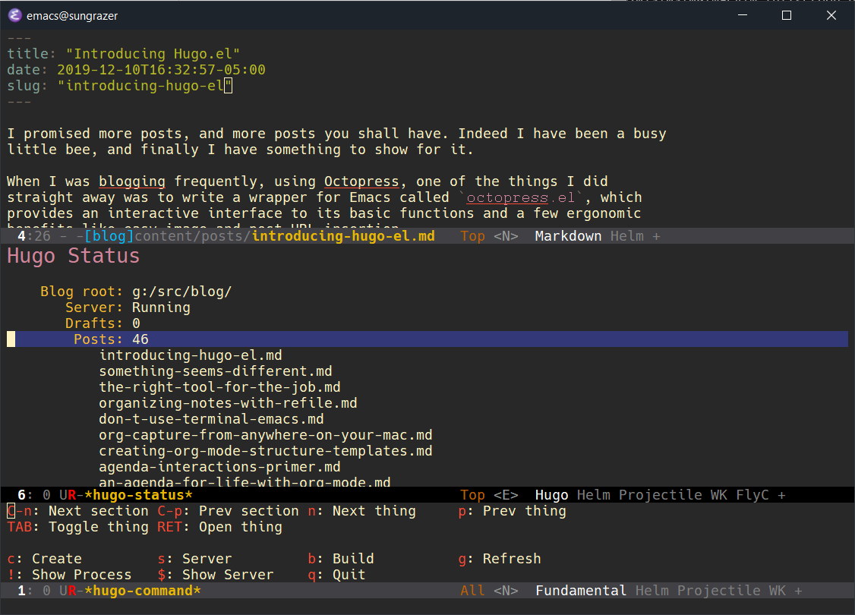855x615 pixels.
Task: Click 'C-p: Prev section' hint
Action: coord(228,512)
